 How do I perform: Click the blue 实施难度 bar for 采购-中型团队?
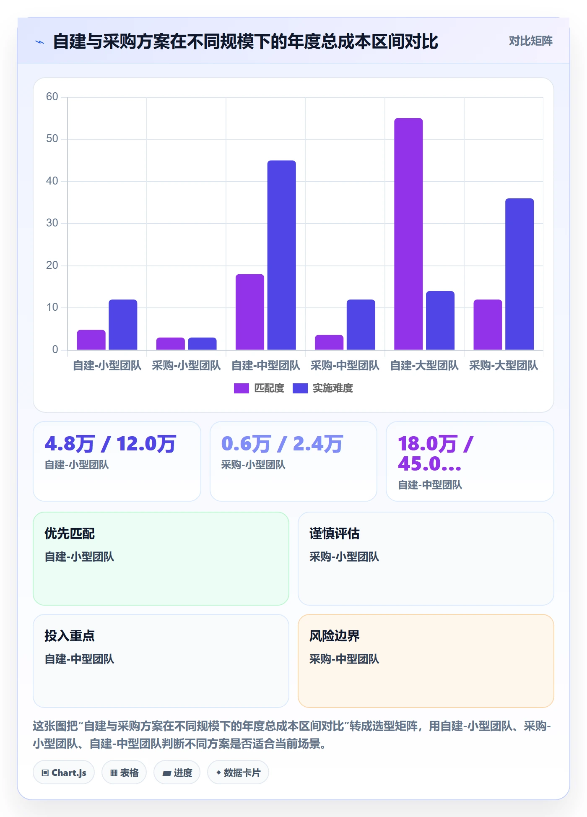[361, 325]
